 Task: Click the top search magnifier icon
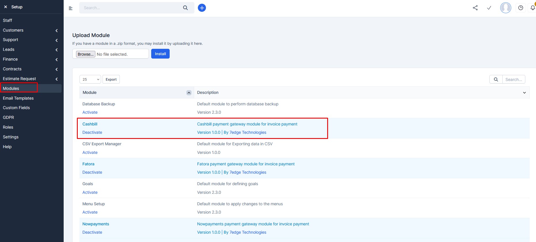(185, 8)
